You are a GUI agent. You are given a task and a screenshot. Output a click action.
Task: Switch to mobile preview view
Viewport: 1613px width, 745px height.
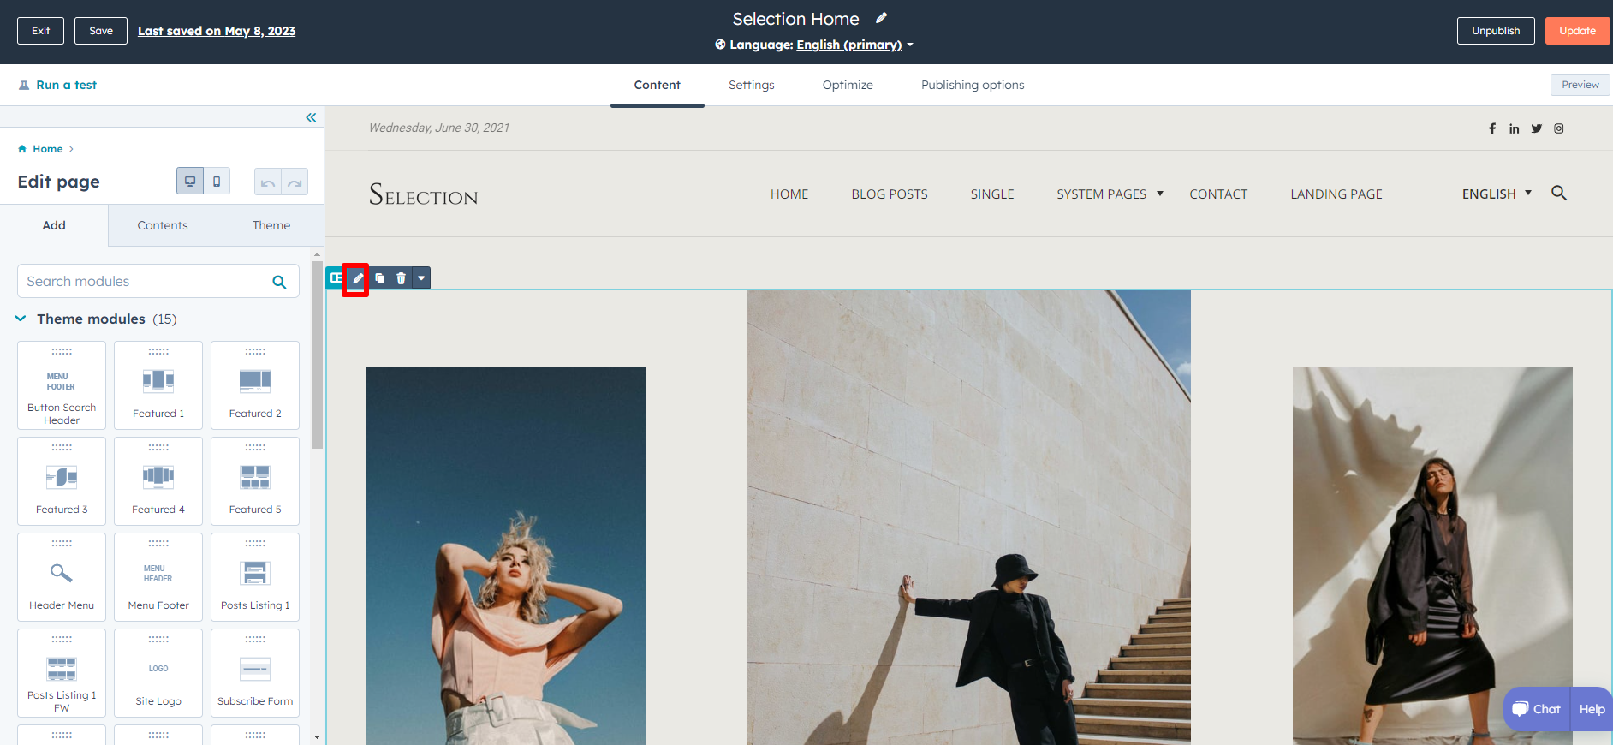pyautogui.click(x=217, y=182)
